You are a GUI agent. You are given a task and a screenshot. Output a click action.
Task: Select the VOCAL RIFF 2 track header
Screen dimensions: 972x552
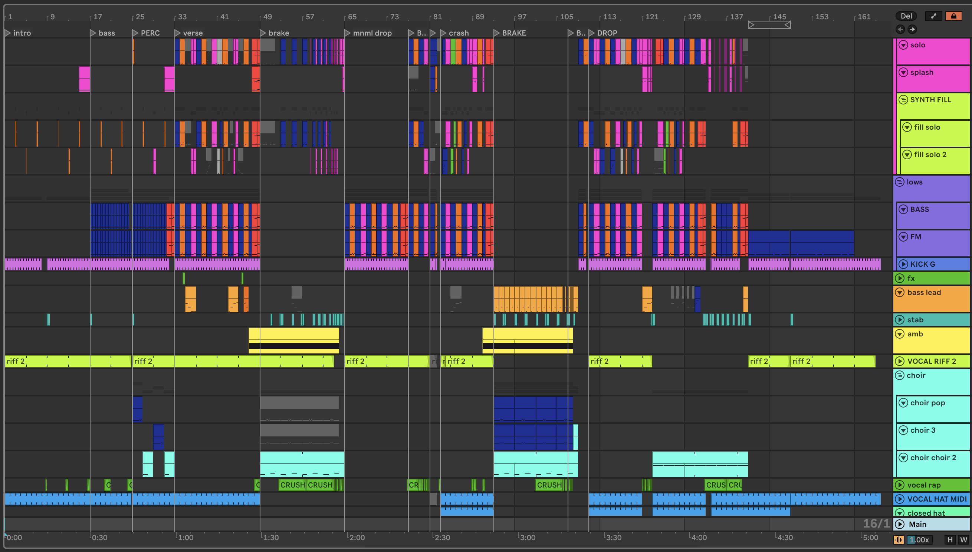coord(932,361)
